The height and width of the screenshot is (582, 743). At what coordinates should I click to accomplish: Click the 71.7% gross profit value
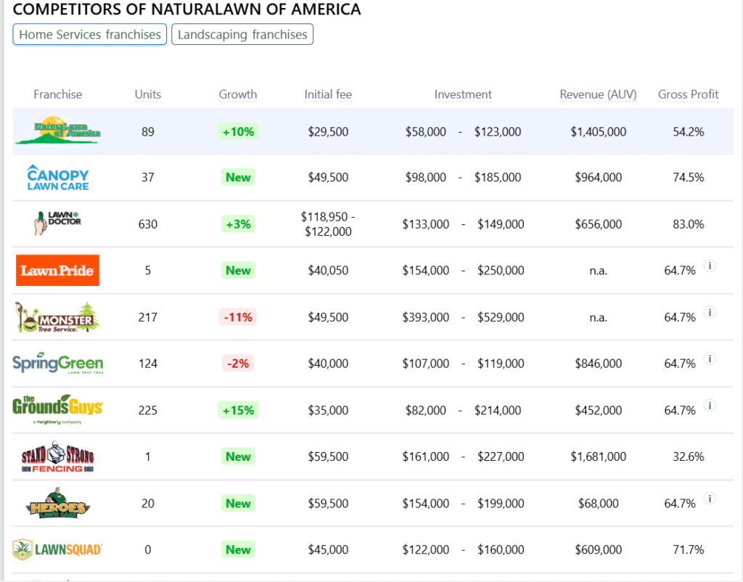[x=688, y=549]
